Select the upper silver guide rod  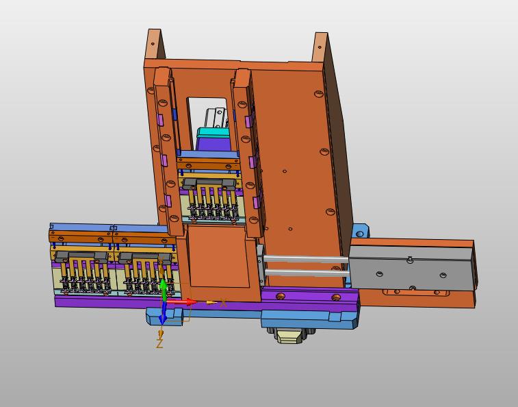(306, 259)
